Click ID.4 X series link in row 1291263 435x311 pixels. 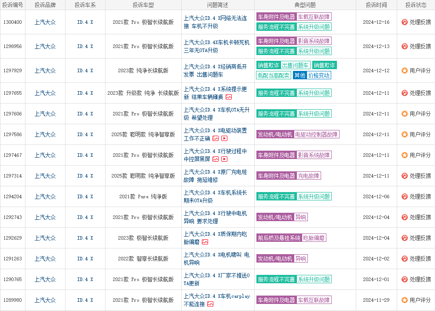click(x=85, y=259)
